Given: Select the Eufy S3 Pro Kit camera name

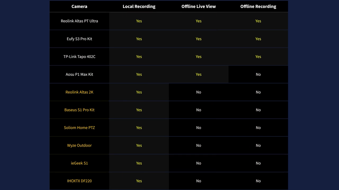Looking at the screenshot, I should point(79,39).
